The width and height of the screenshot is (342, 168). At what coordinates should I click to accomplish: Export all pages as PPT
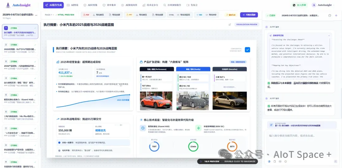(x=157, y=15)
